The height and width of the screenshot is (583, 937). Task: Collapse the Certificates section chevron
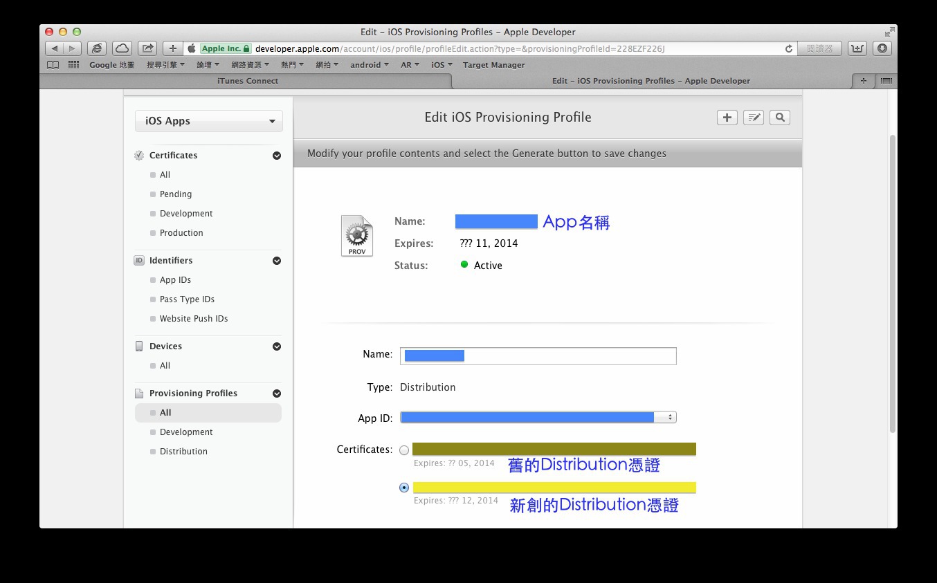click(277, 156)
